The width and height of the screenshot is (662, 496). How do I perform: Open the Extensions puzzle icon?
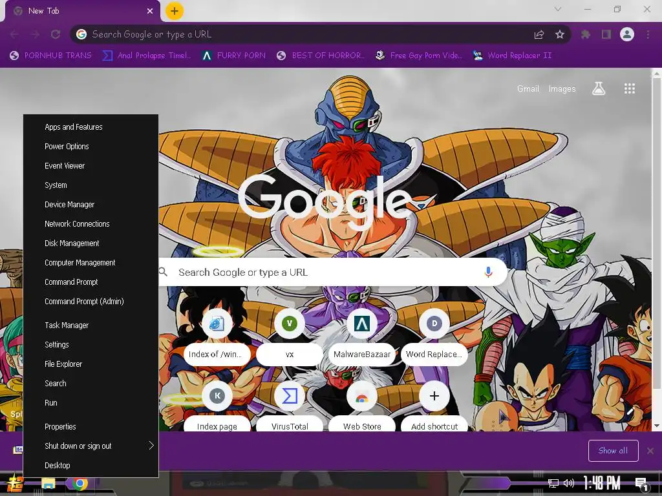(x=586, y=35)
